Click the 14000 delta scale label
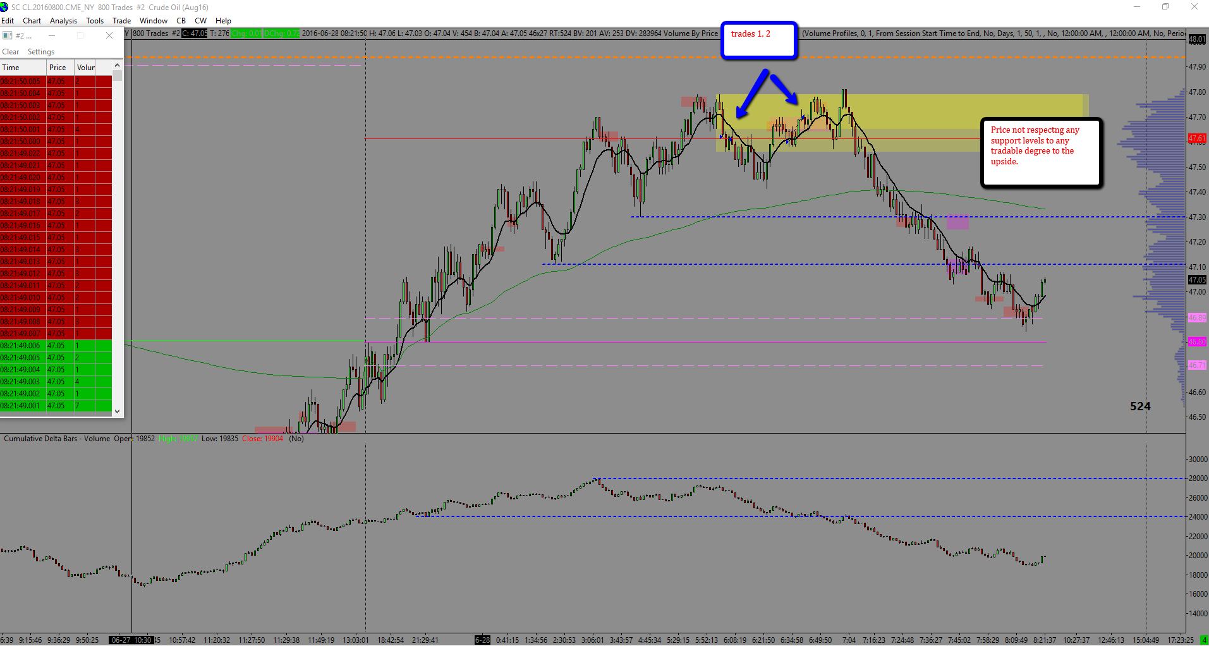Image resolution: width=1209 pixels, height=646 pixels. (1198, 614)
